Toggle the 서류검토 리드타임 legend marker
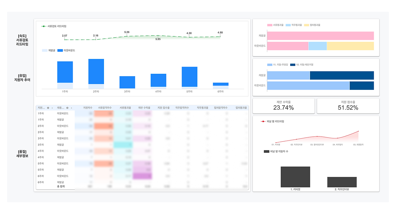Image resolution: width=396 pixels, height=214 pixels. tap(44, 27)
